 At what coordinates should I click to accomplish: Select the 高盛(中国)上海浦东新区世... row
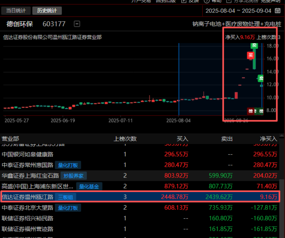pyautogui.click(x=140, y=186)
